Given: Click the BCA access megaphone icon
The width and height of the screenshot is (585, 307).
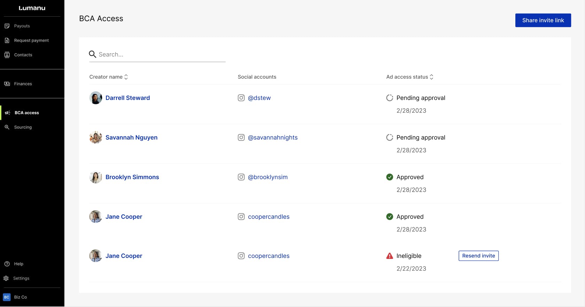Looking at the screenshot, I should pyautogui.click(x=8, y=113).
